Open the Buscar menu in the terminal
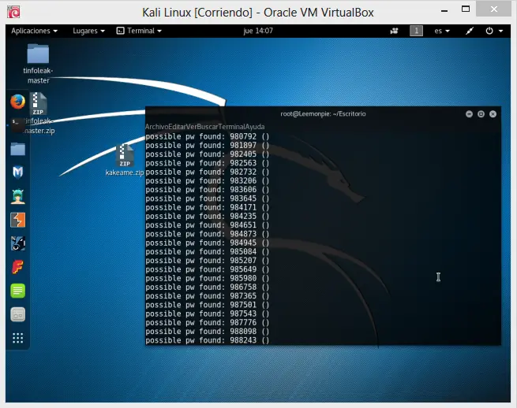Image resolution: width=517 pixels, height=408 pixels. coord(208,127)
